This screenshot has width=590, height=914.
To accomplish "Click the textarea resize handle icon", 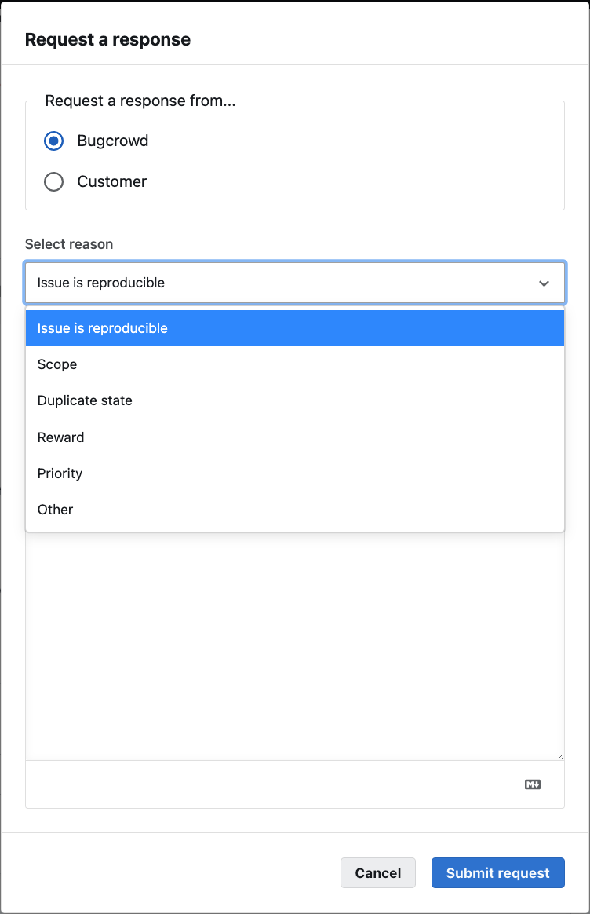I will point(560,754).
